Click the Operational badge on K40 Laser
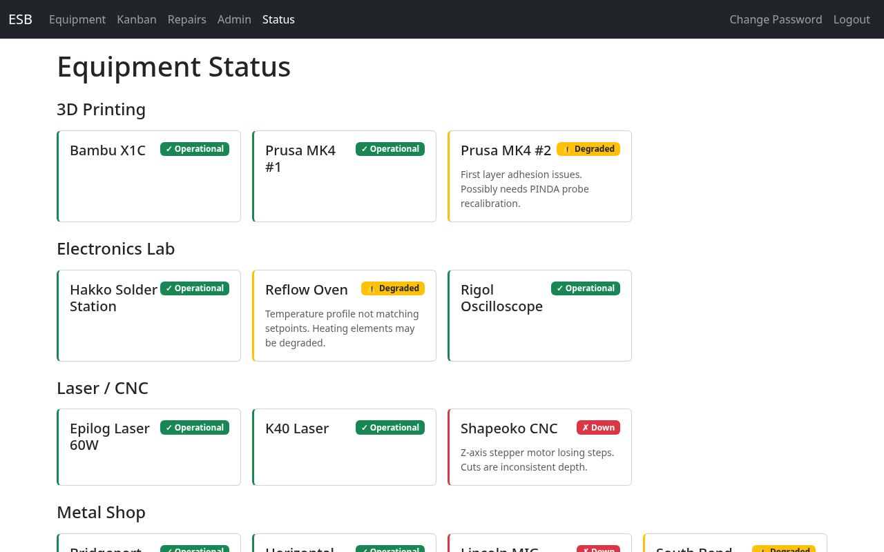The height and width of the screenshot is (552, 884). (x=390, y=427)
